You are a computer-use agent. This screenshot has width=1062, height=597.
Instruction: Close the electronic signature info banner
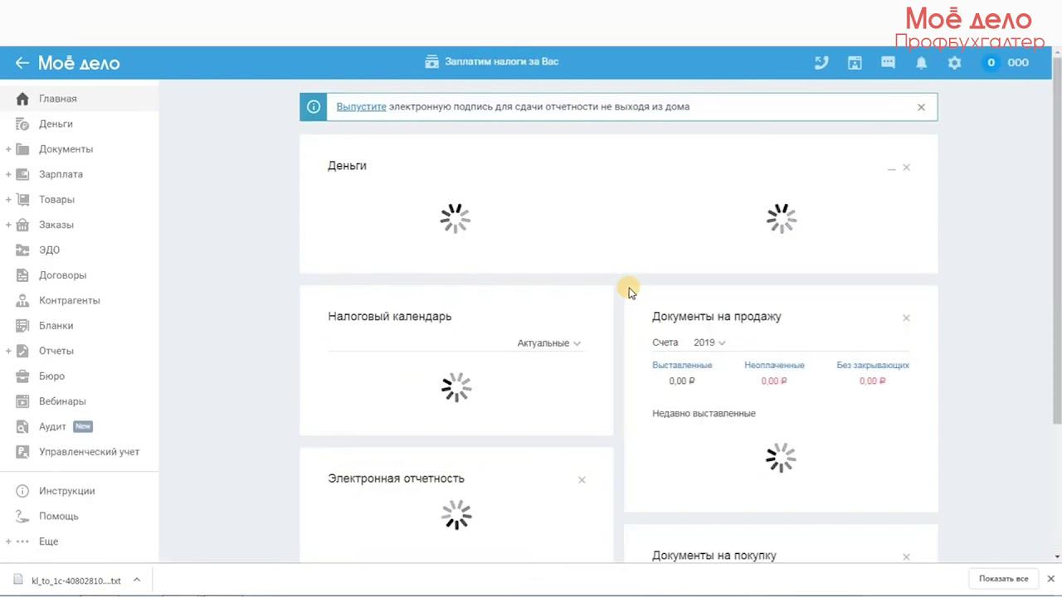coord(921,107)
